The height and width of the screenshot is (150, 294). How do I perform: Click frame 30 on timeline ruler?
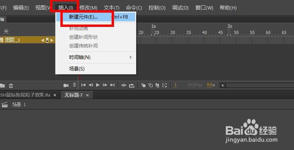(x=172, y=33)
